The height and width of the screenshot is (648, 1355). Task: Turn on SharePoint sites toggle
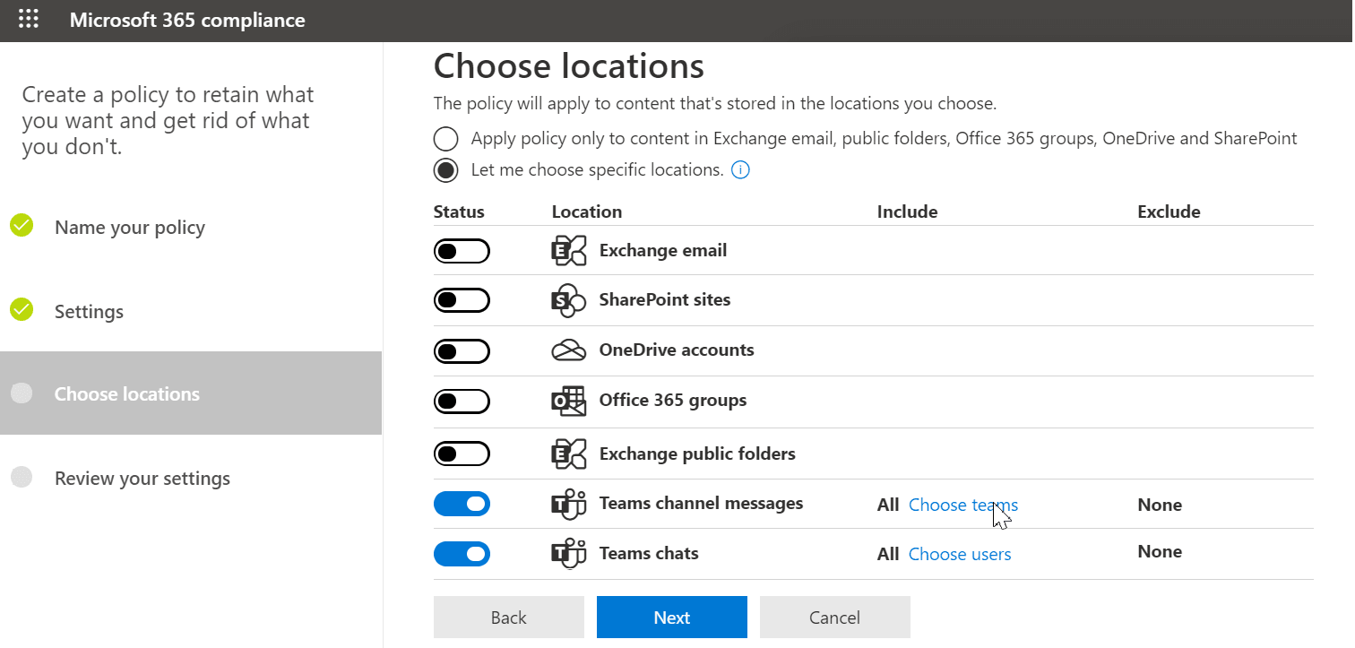(462, 300)
